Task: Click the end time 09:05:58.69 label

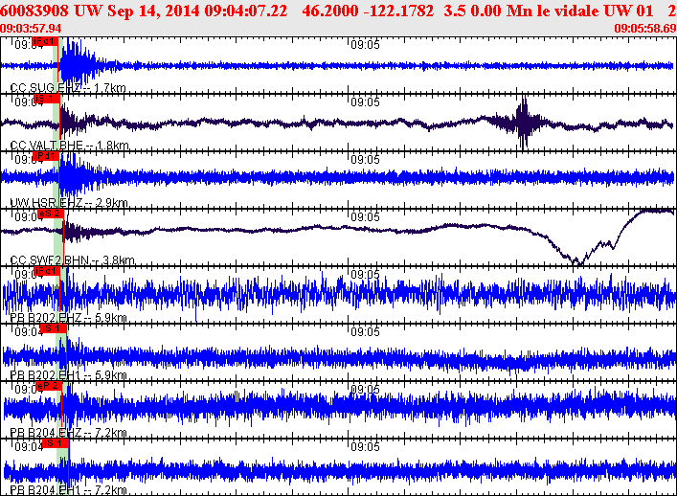Action: click(x=644, y=29)
